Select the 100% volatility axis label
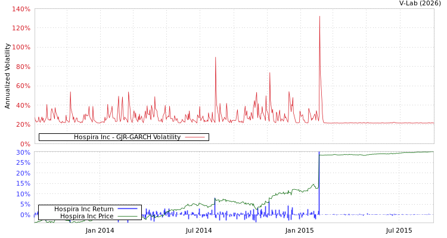The image size is (447, 238). 21,48
